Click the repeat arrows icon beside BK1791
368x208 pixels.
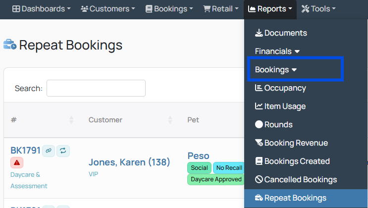(x=63, y=151)
